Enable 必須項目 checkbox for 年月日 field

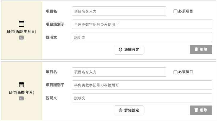coord(175,11)
